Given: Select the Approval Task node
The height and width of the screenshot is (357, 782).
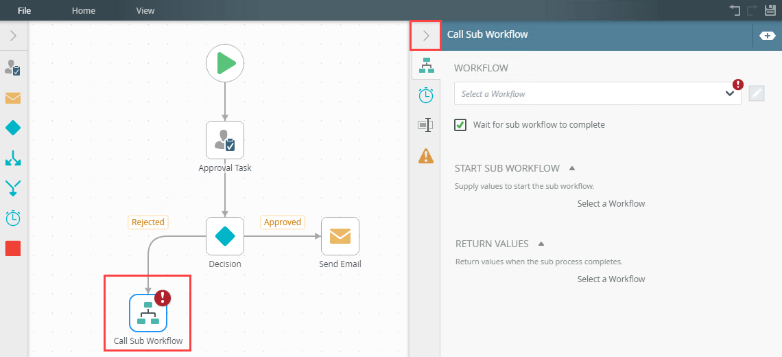Looking at the screenshot, I should pyautogui.click(x=225, y=140).
